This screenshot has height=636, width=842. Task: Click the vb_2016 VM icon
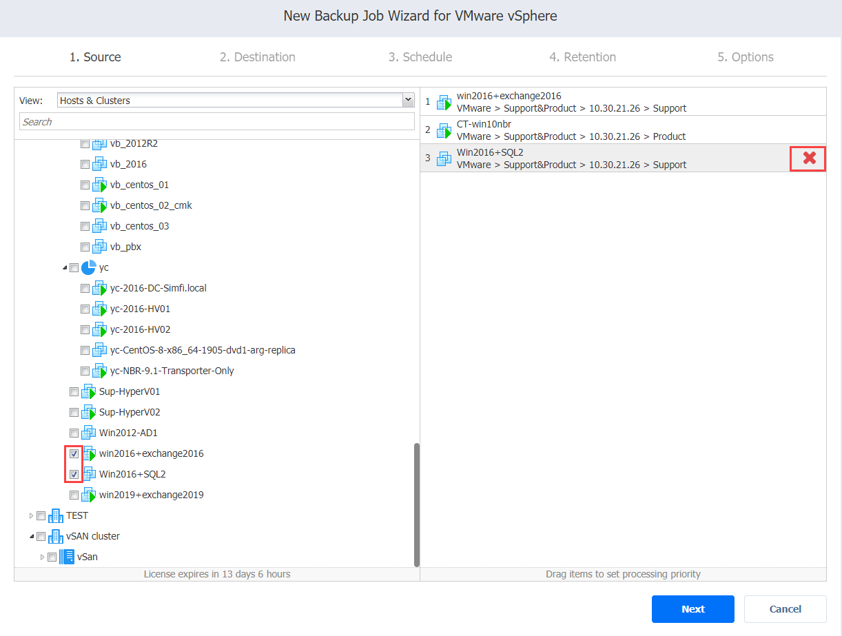(99, 164)
